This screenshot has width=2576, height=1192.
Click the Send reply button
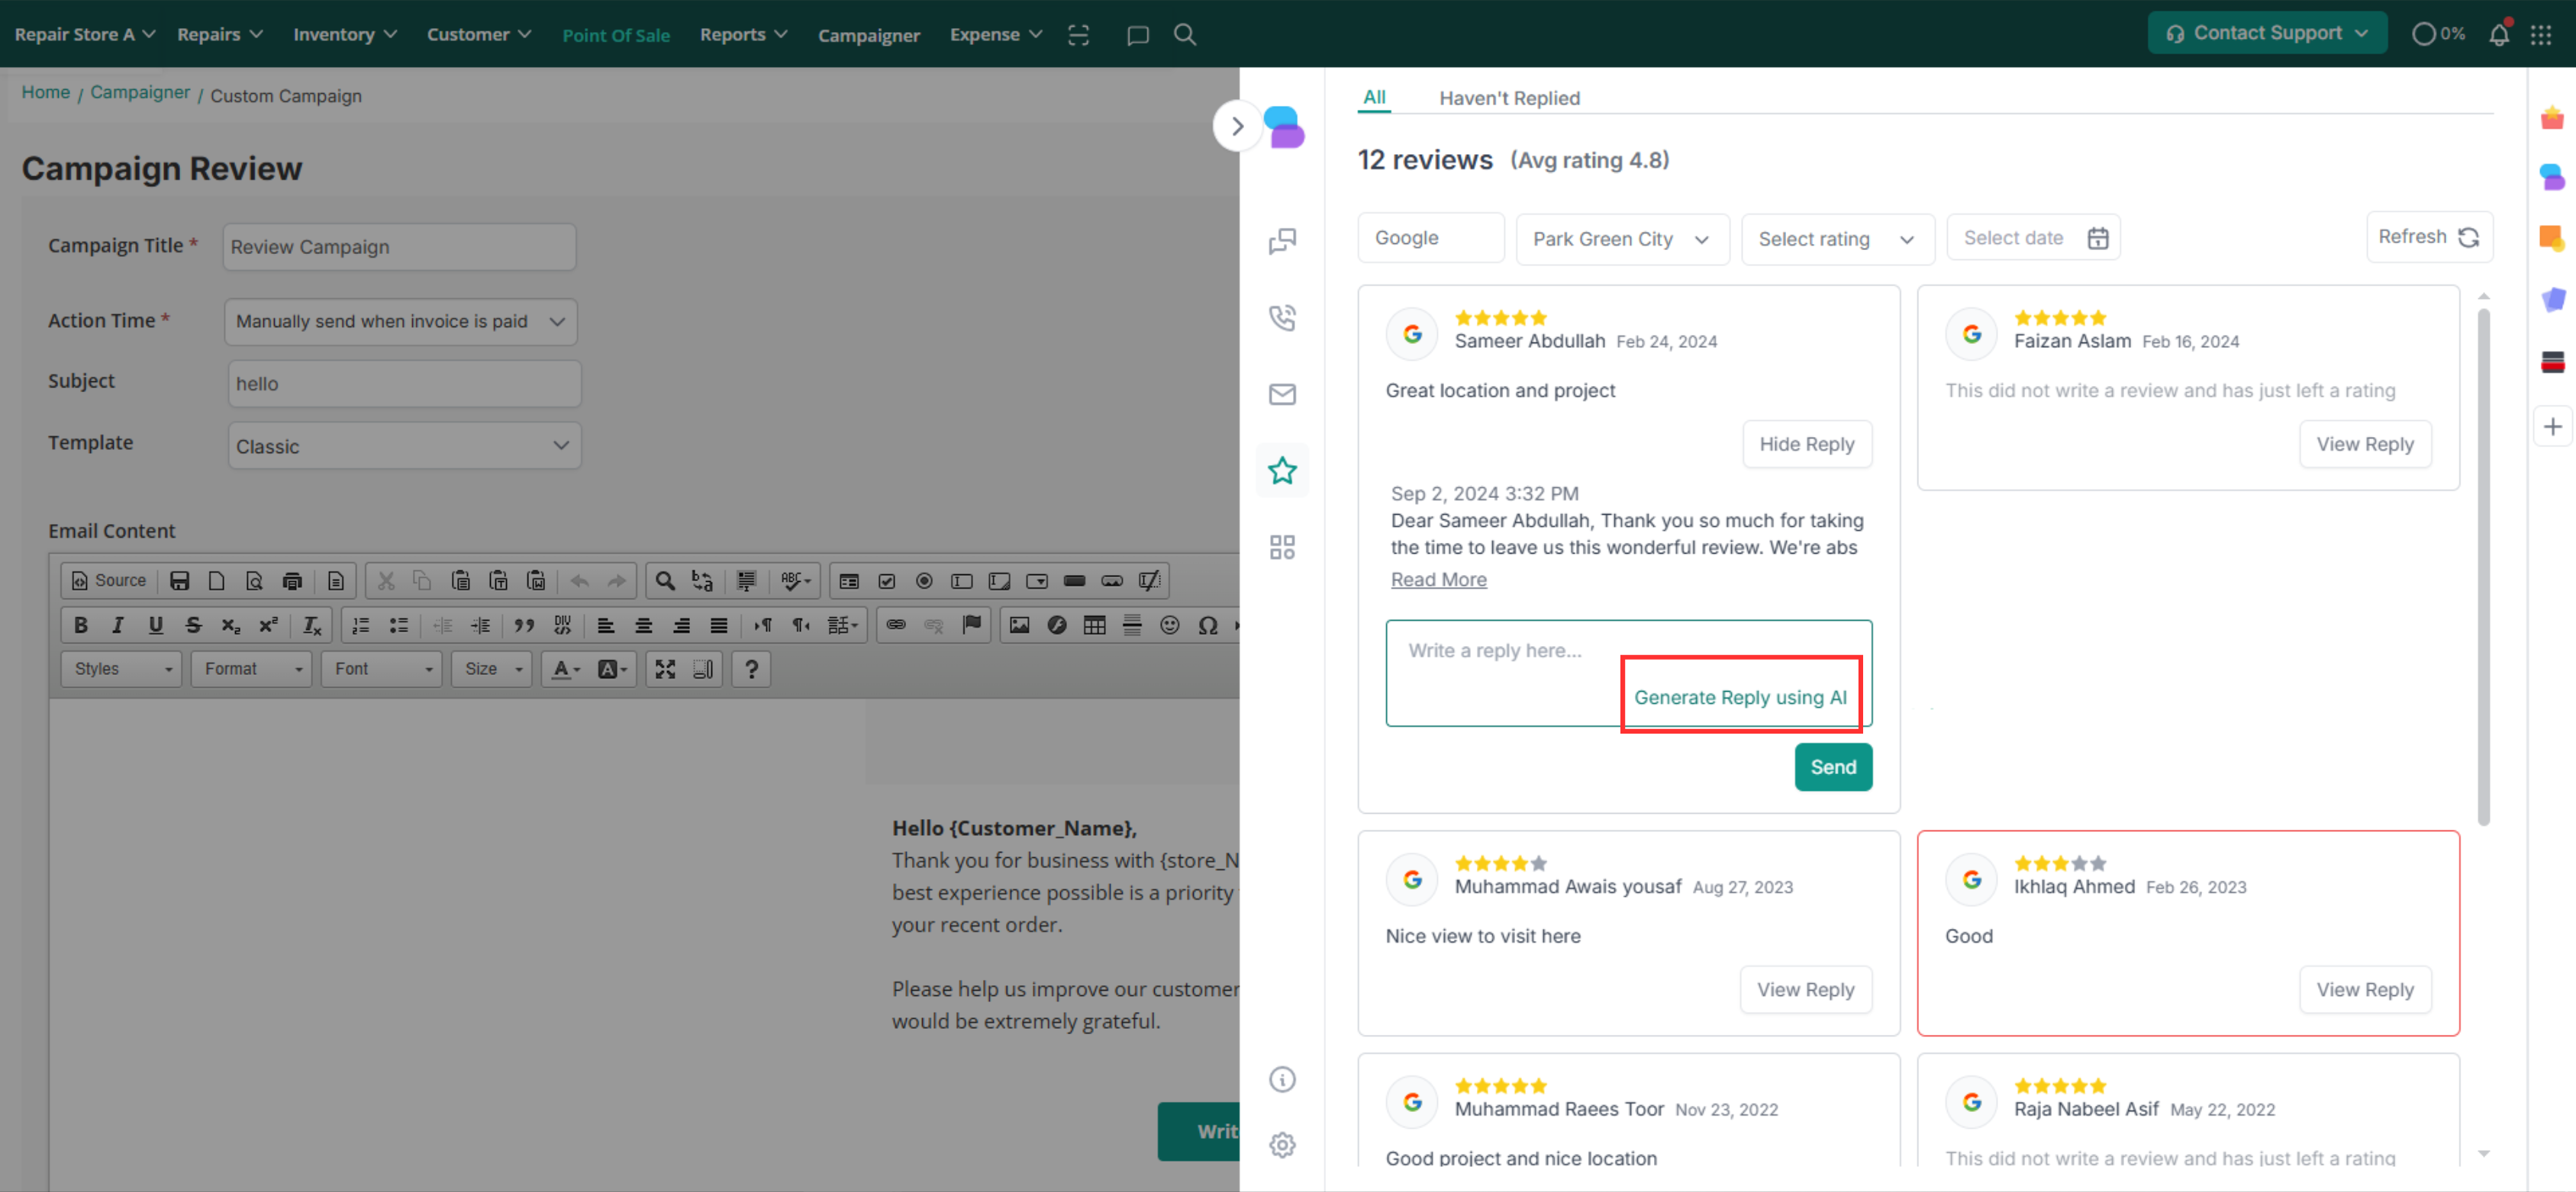coord(1833,767)
